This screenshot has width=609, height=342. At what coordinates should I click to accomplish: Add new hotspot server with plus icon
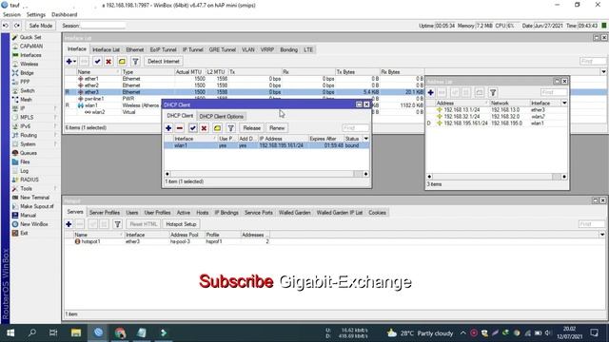pyautogui.click(x=69, y=224)
